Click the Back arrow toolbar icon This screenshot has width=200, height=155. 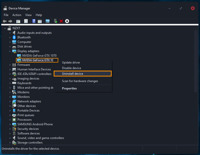point(5,21)
